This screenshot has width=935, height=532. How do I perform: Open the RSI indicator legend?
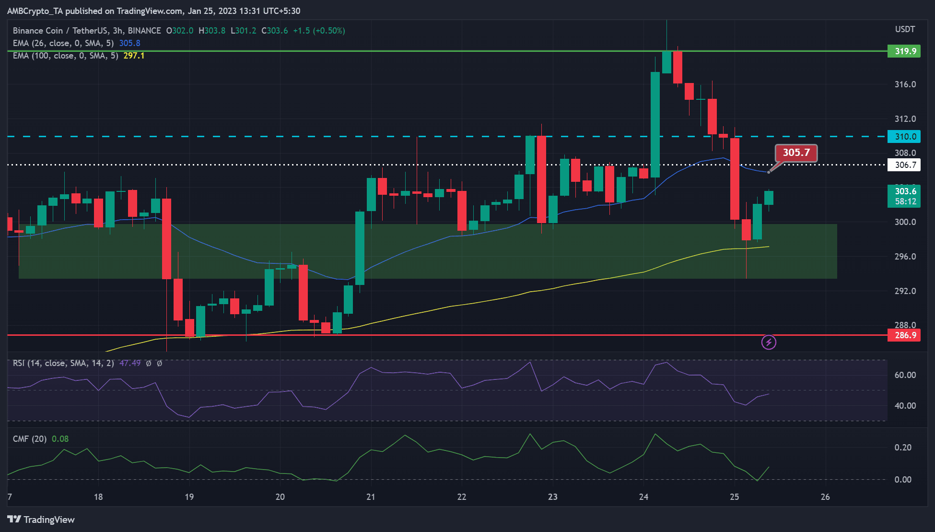coord(87,363)
